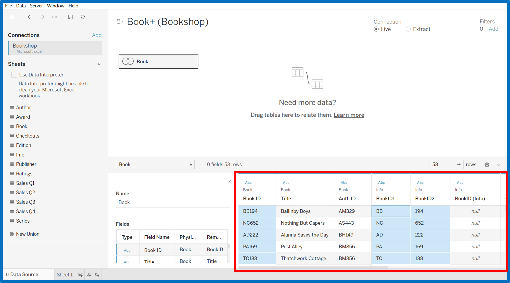Click the new worksheet icon
Viewport: 510px width, 283px height.
[80, 275]
